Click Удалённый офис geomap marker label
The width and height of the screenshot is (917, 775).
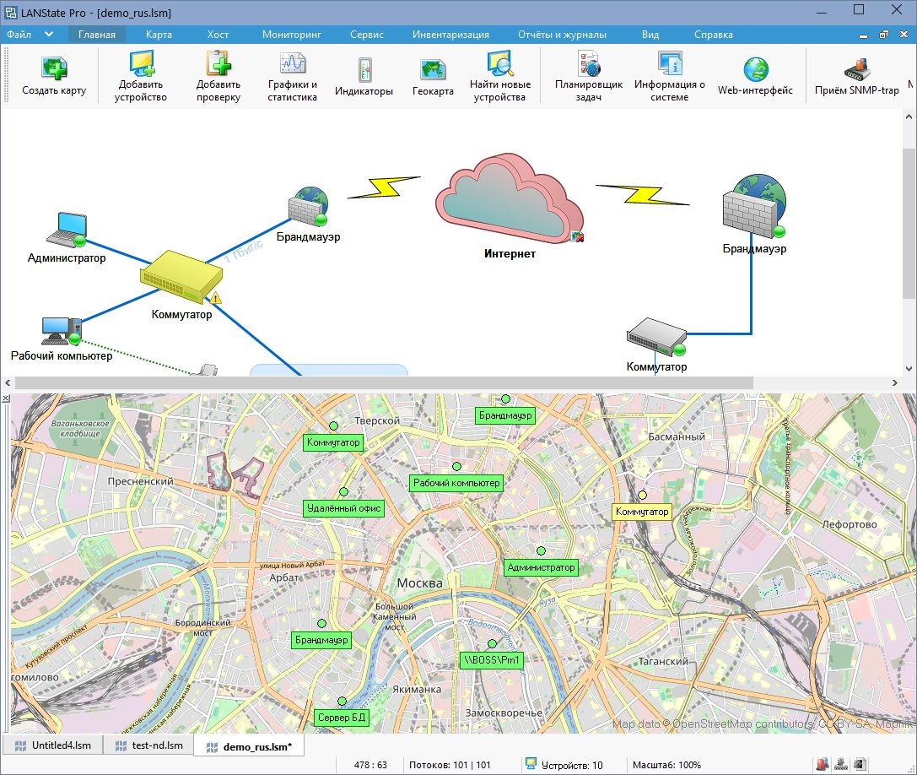point(344,509)
